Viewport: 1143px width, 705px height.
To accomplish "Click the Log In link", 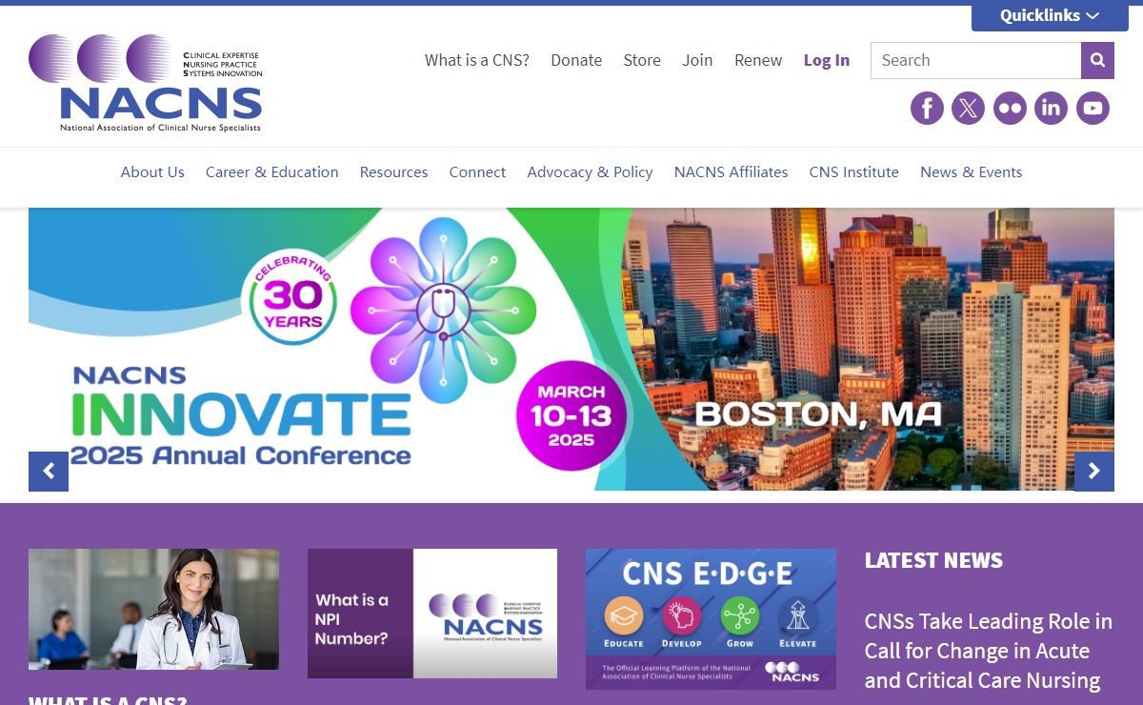I will [x=827, y=60].
